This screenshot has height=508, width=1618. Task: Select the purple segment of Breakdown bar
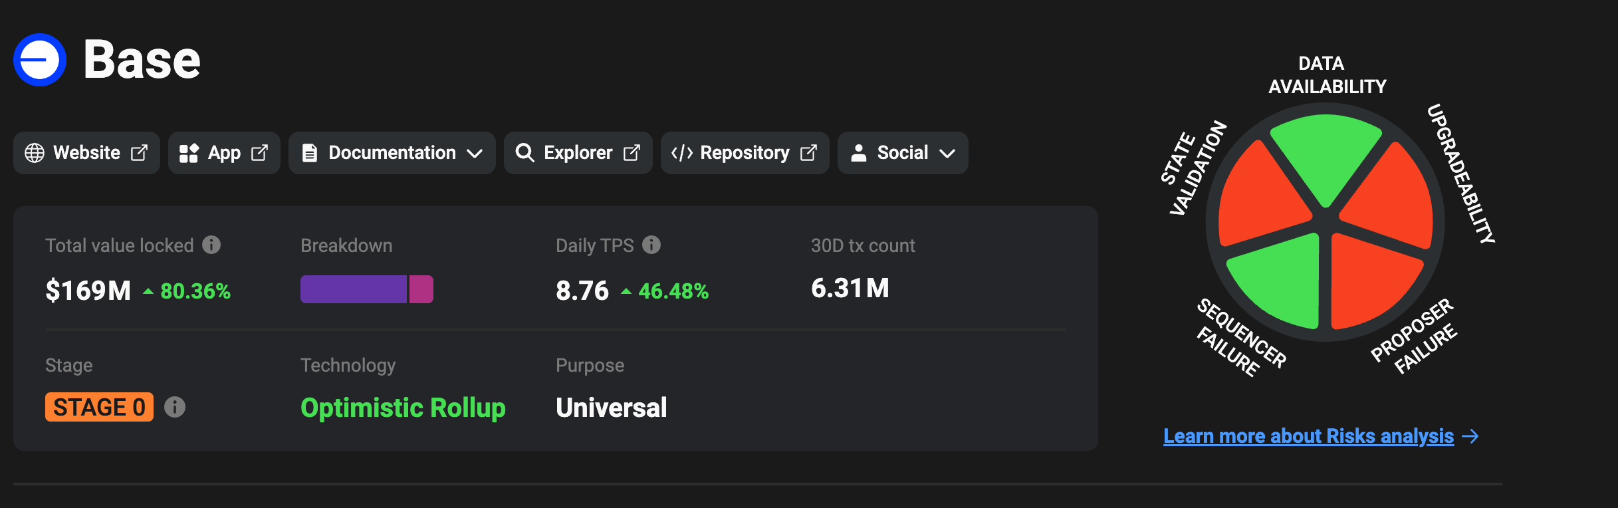[x=353, y=289]
